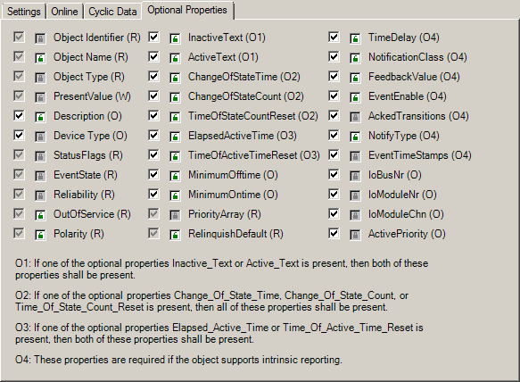520x382 pixels.
Task: Toggle the EventTimeStamps (O4) checkbox
Action: tap(334, 154)
